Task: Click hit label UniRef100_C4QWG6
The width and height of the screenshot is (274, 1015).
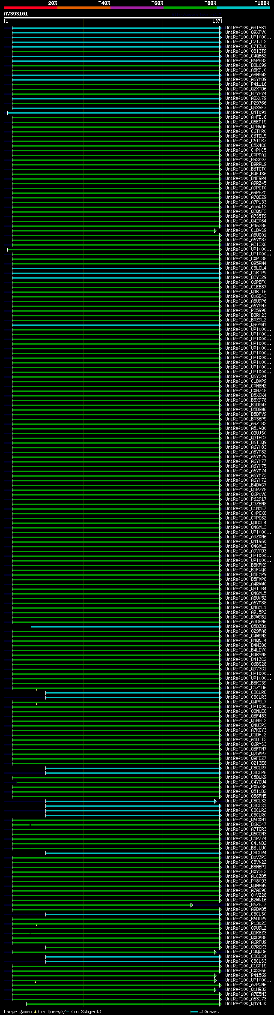Action: pos(246,952)
